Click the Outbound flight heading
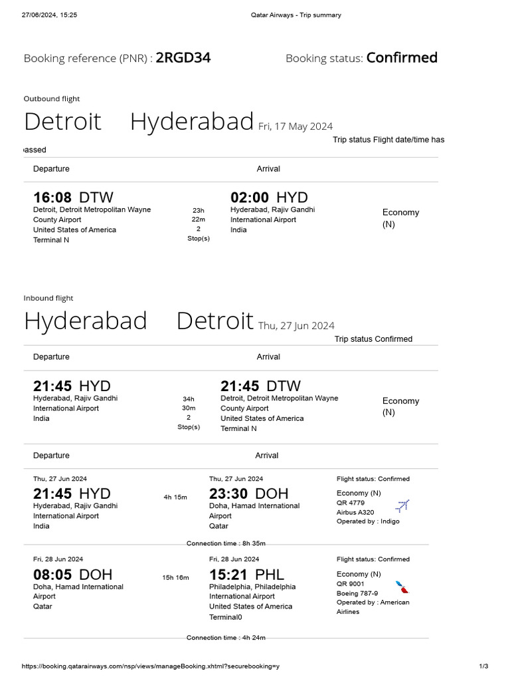 (52, 98)
